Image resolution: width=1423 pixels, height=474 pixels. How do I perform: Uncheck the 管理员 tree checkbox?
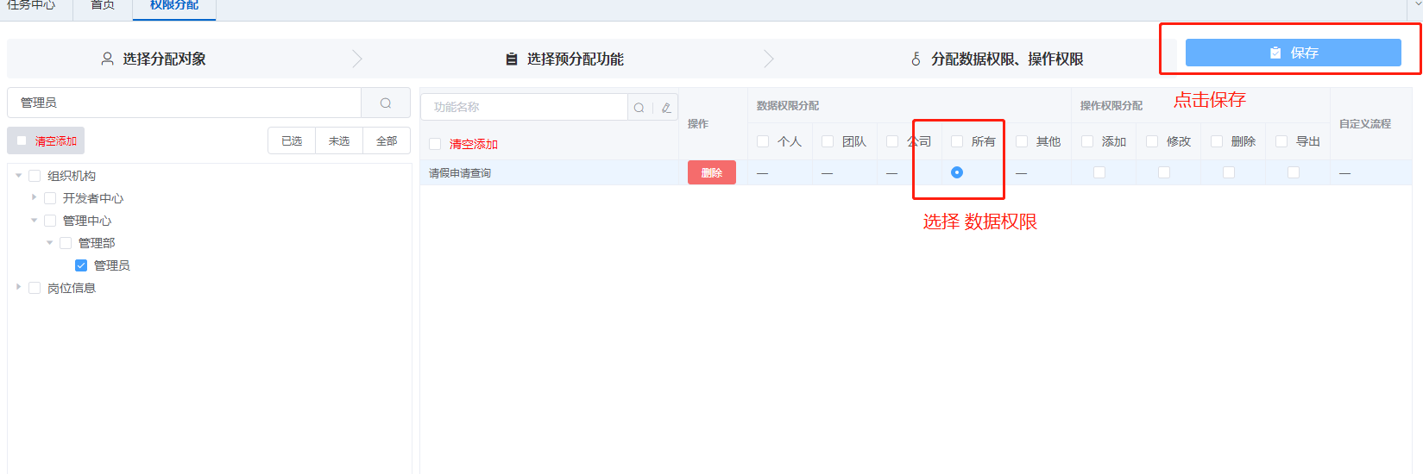click(81, 265)
